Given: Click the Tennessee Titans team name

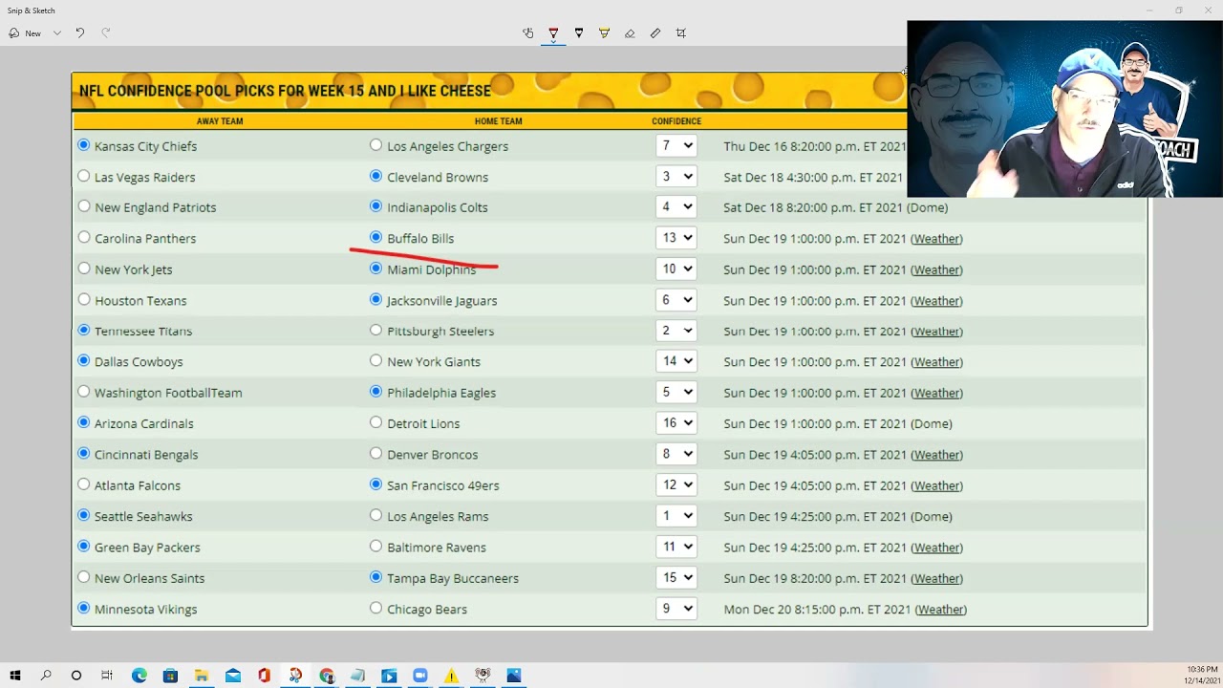Looking at the screenshot, I should 143,331.
